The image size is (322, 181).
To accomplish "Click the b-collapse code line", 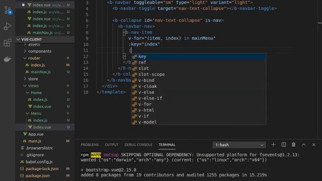I will click(168, 20).
